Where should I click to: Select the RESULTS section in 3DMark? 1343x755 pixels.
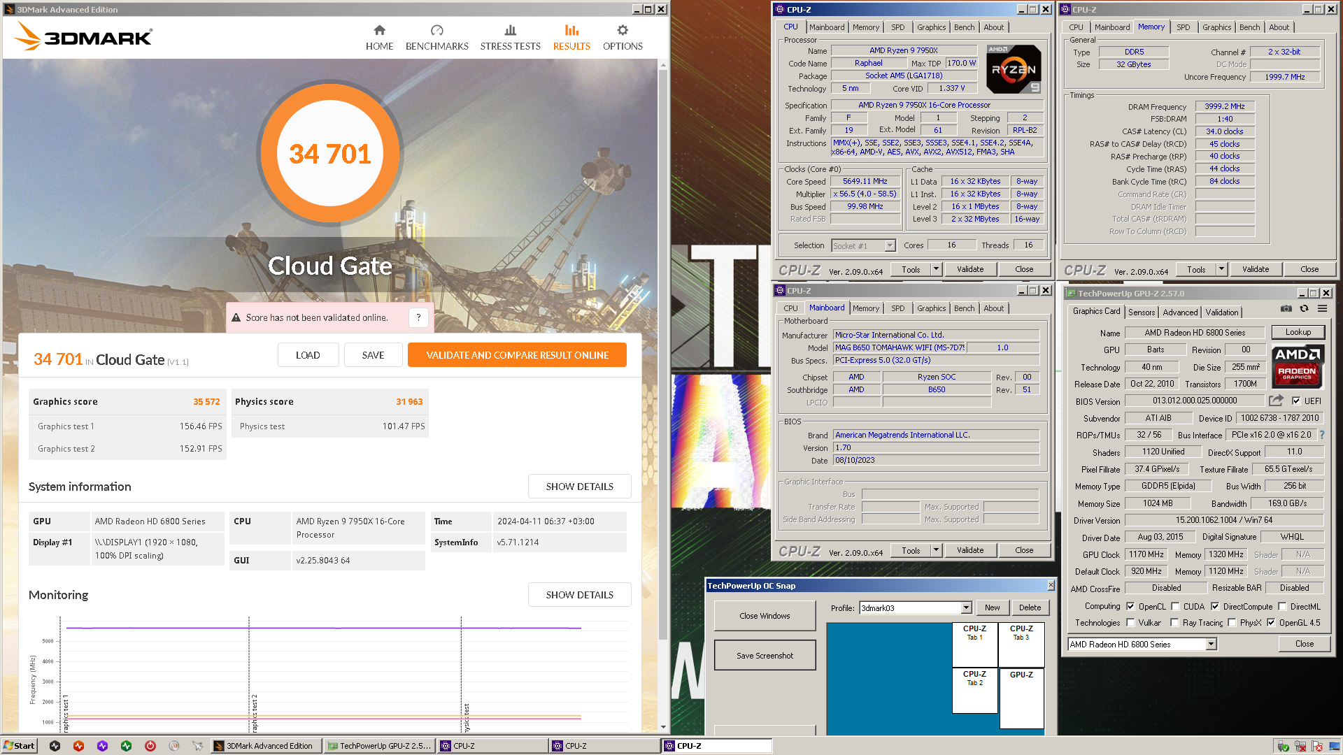571,38
